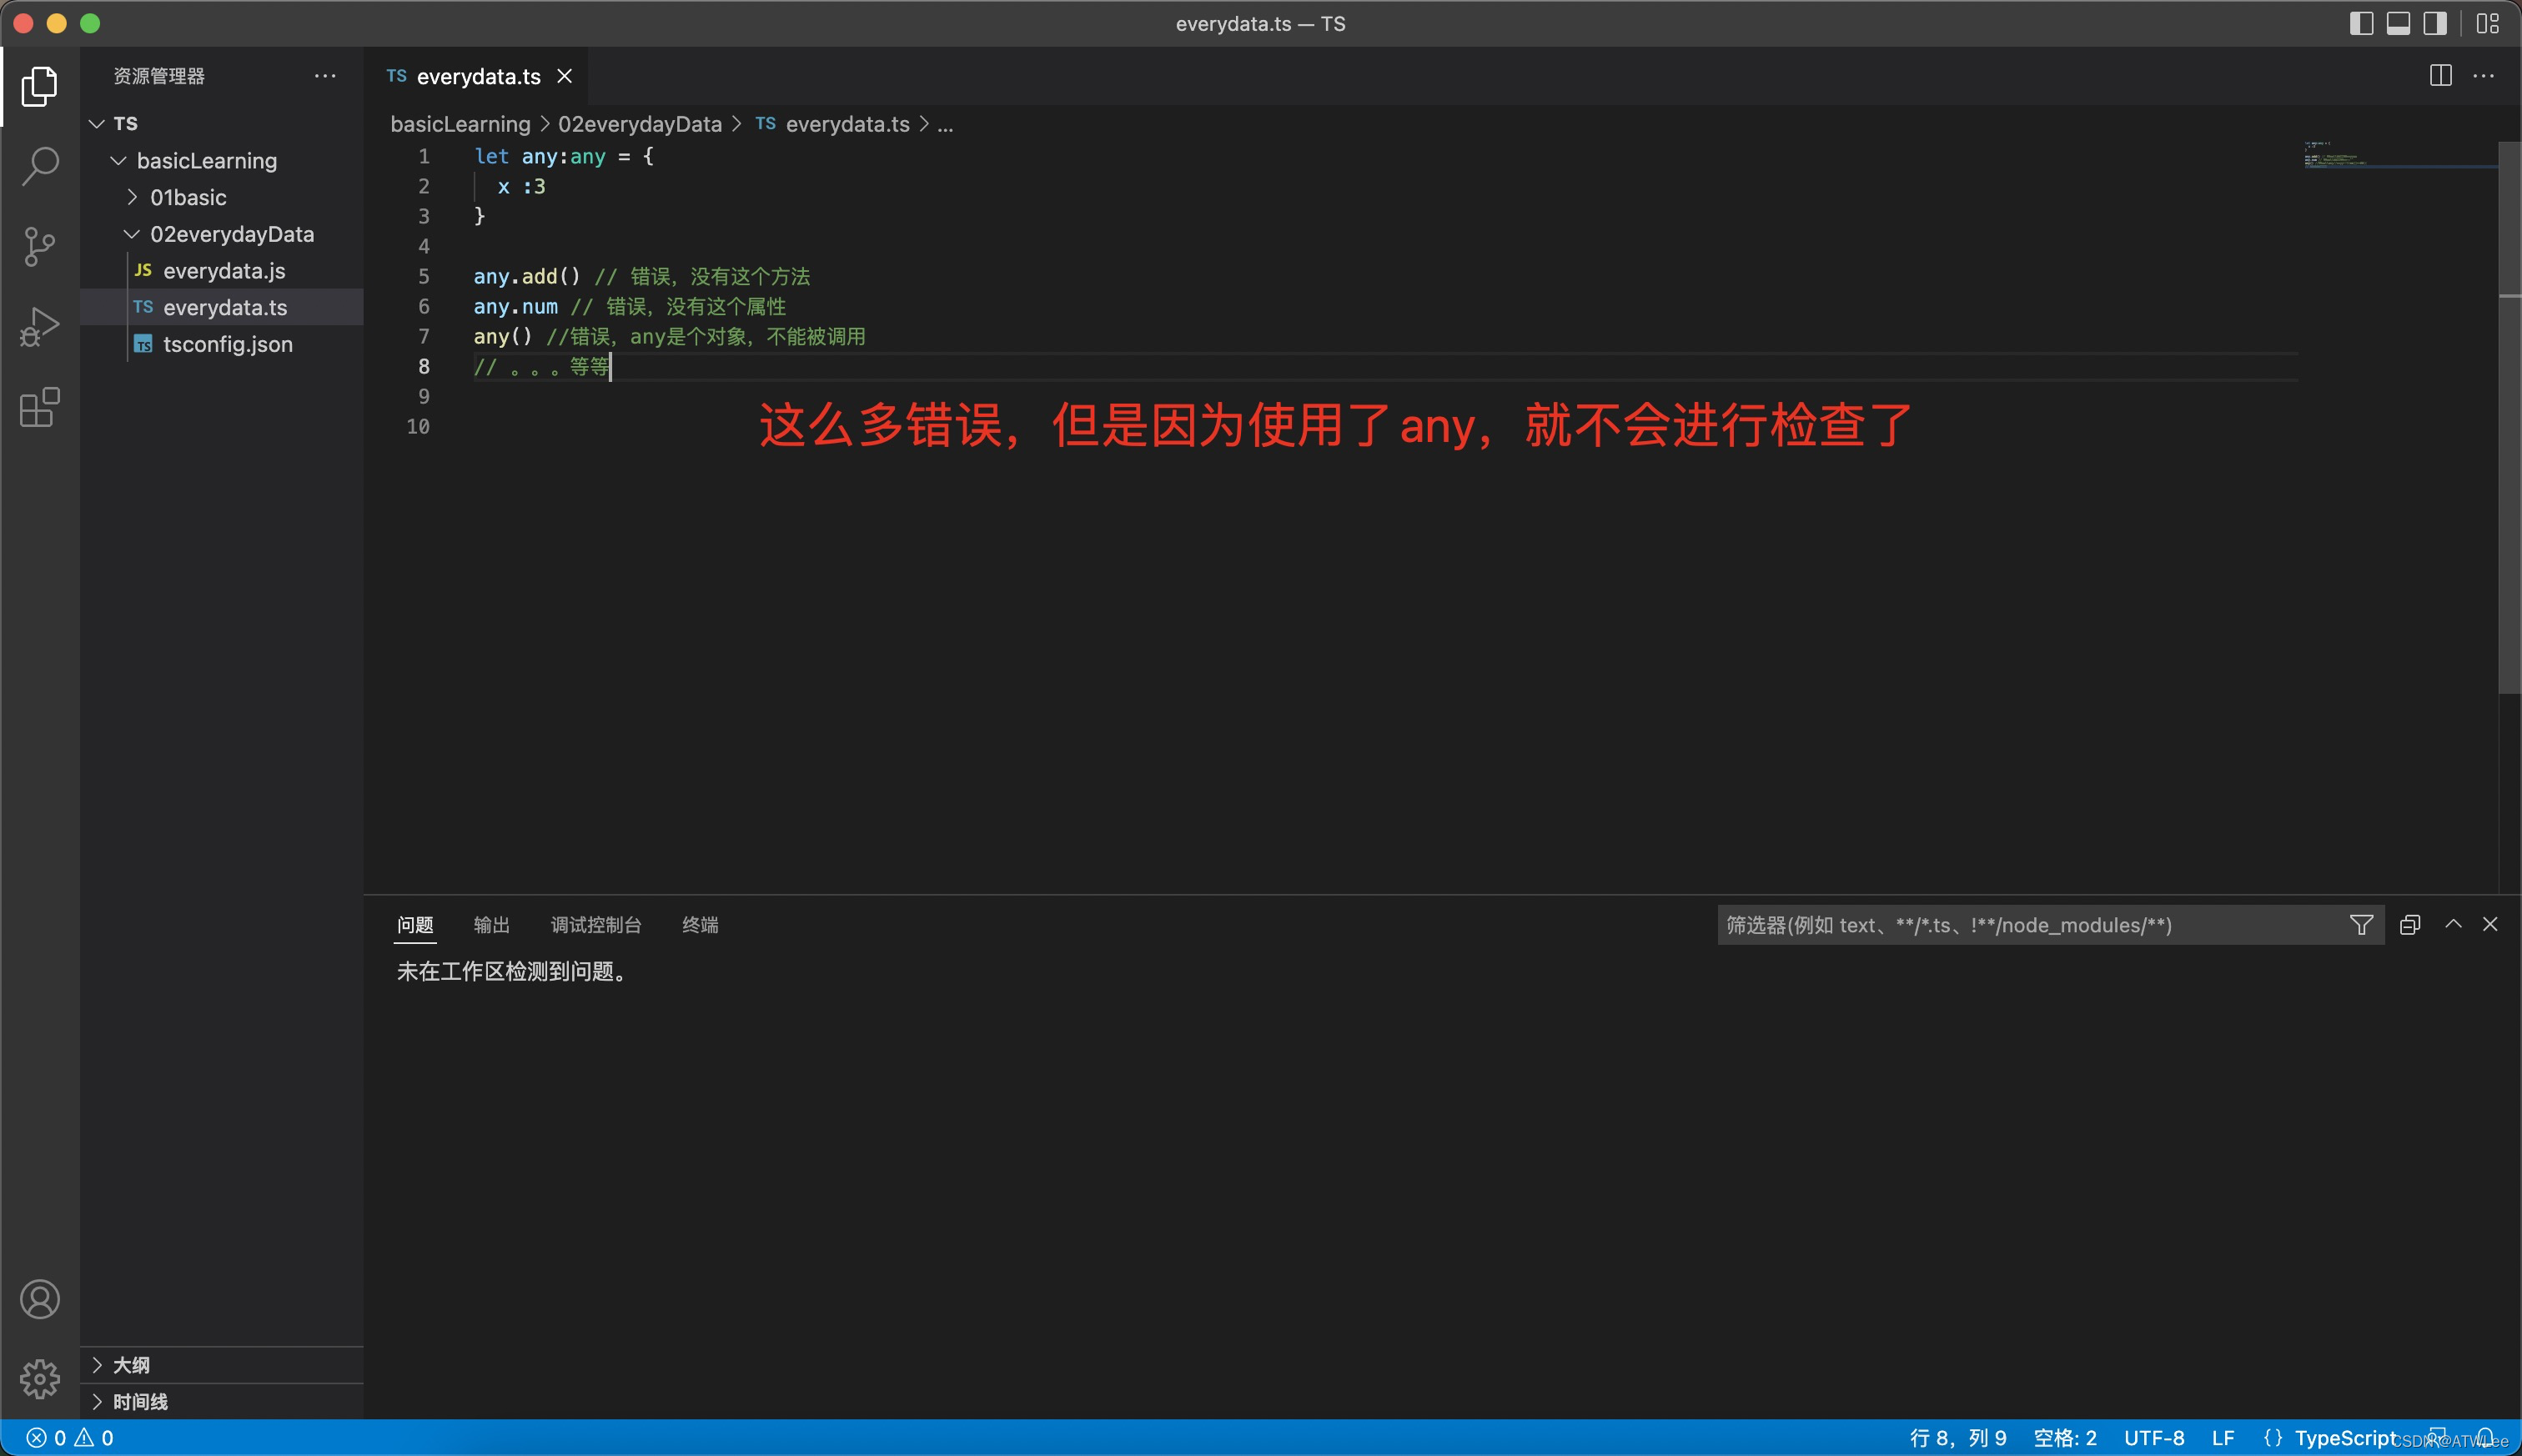The width and height of the screenshot is (2522, 1456).
Task: Click errors and warnings count in status bar
Action: [69, 1438]
